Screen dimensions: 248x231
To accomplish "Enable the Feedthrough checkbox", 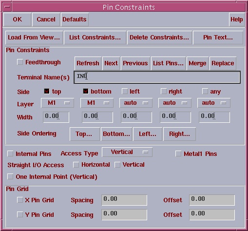I will pos(20,62).
